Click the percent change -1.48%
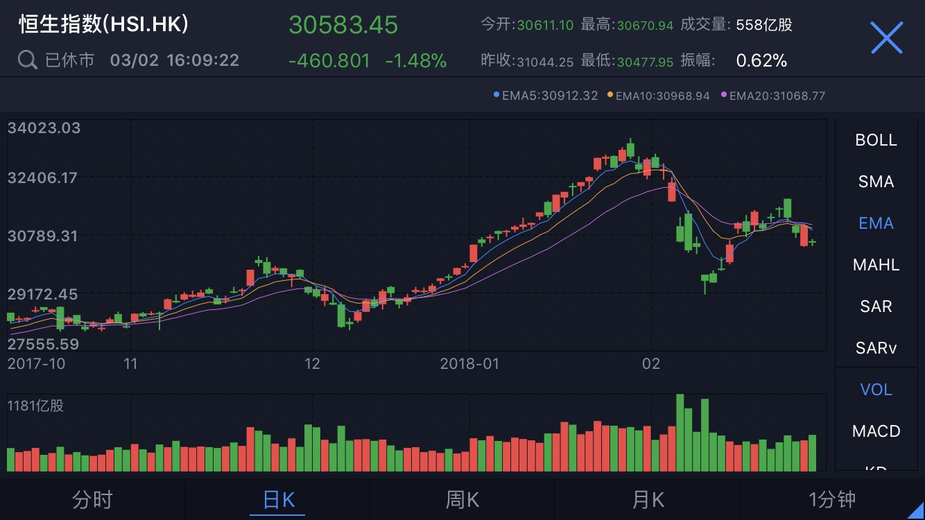This screenshot has width=925, height=520. 416,61
